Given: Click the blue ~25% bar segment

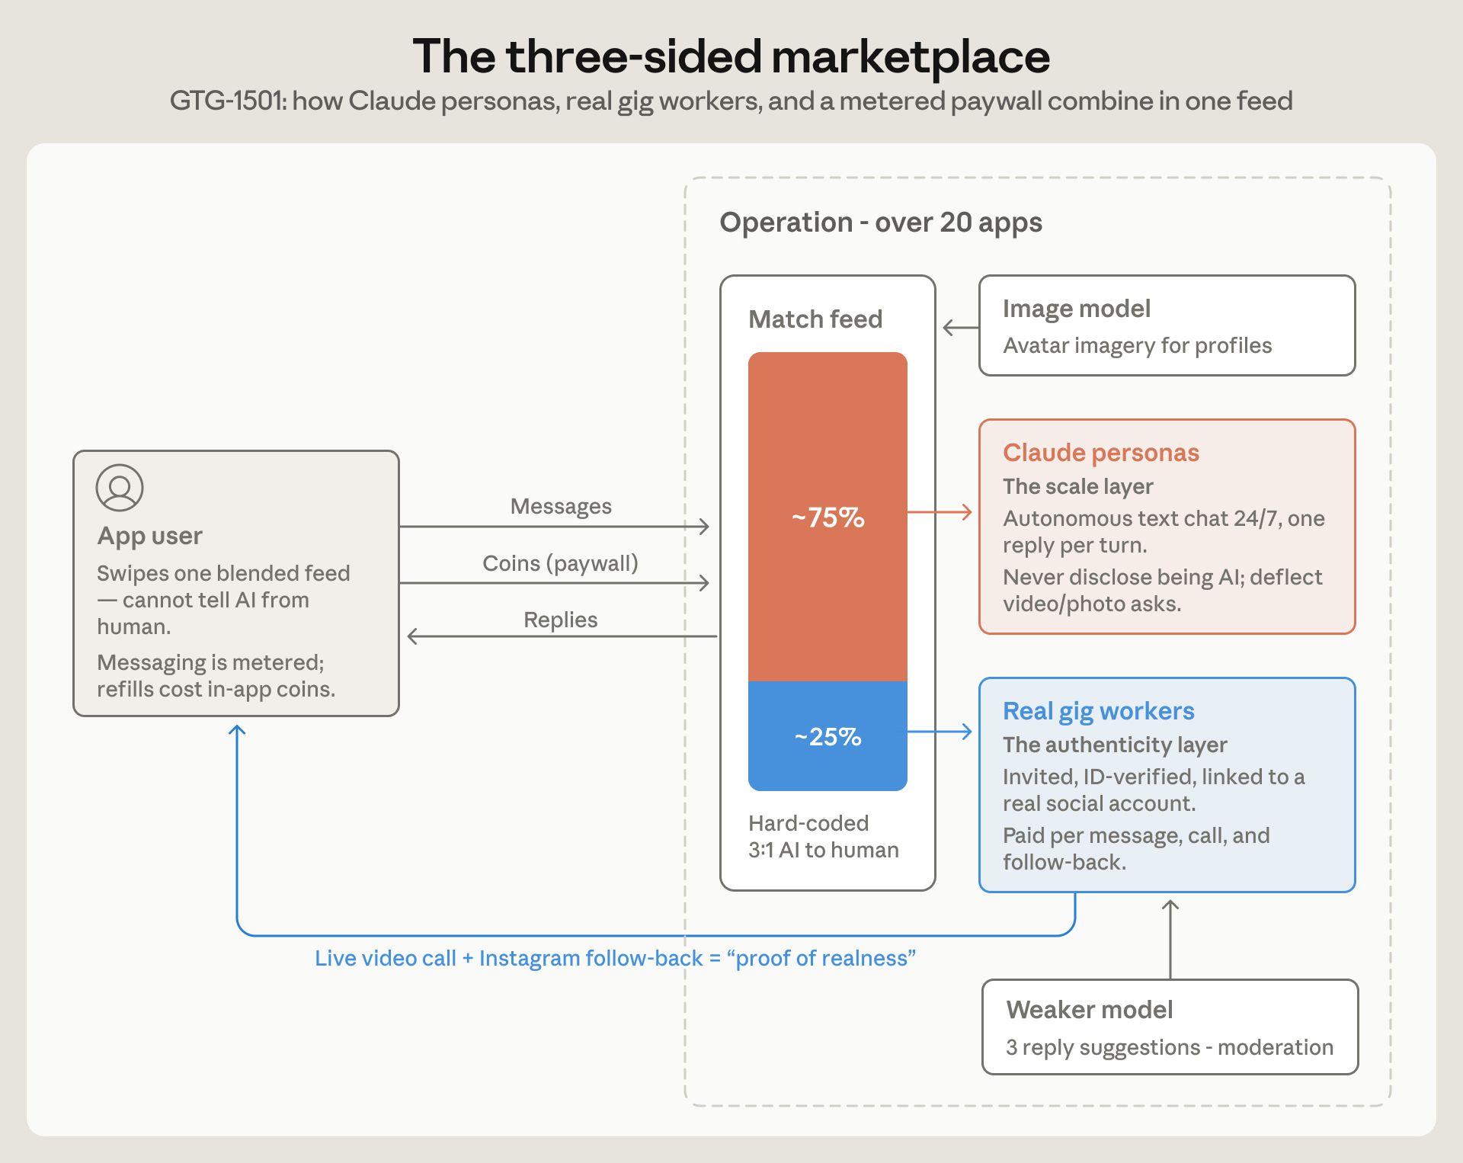Looking at the screenshot, I should [828, 736].
